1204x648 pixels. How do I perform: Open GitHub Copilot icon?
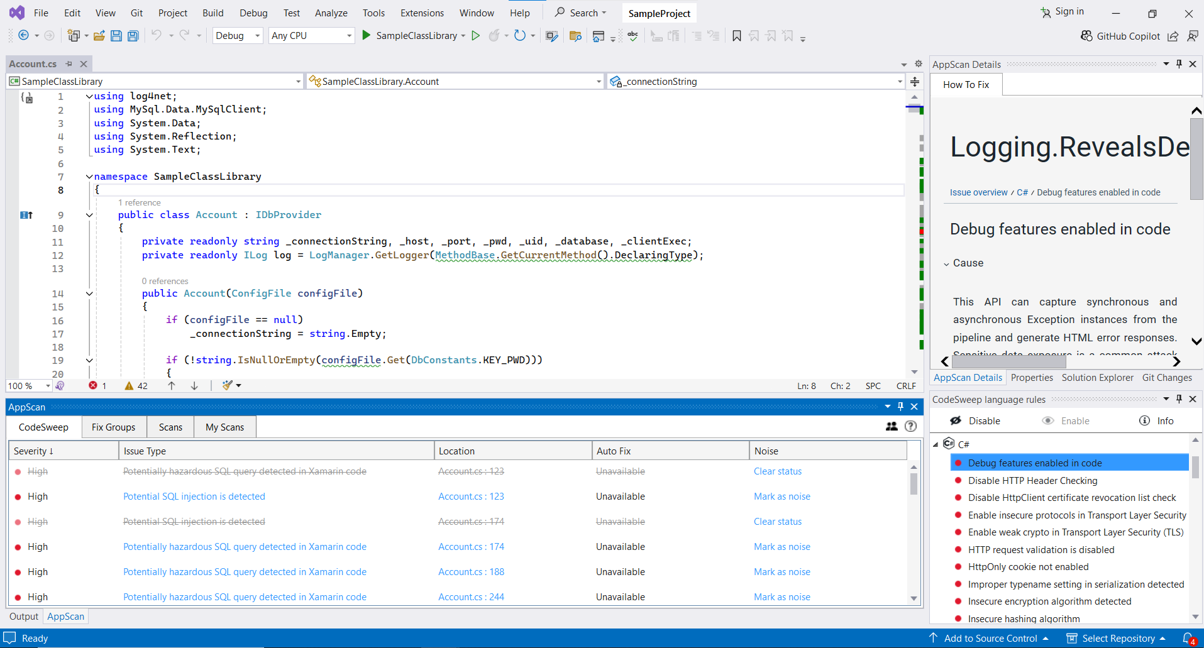point(1086,36)
